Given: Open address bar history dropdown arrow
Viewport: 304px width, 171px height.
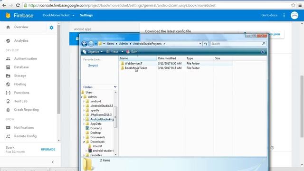Looking at the screenshot, I should pyautogui.click(x=200, y=44).
